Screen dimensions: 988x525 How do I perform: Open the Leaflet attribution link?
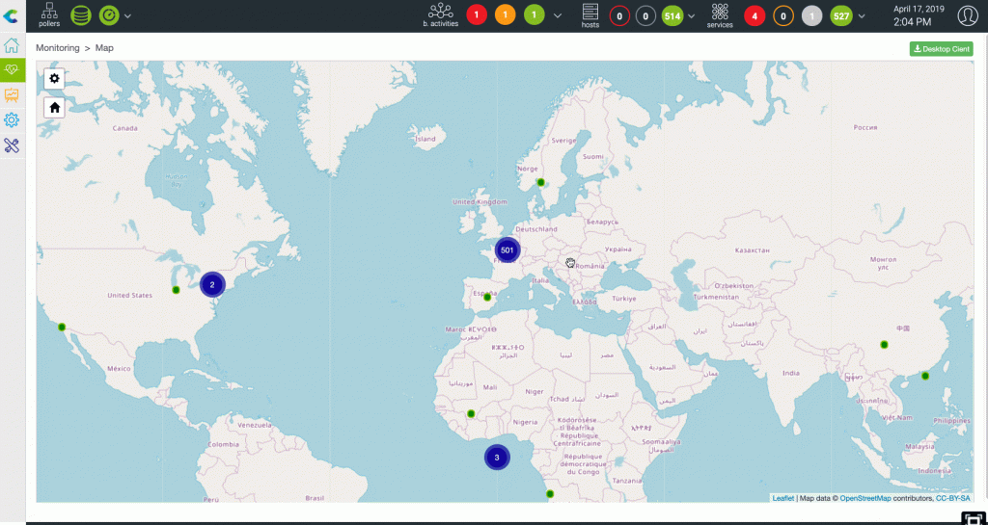coord(783,498)
